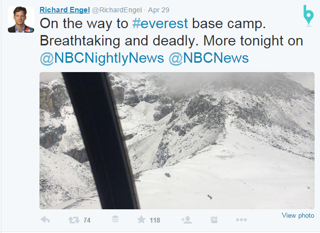The height and width of the screenshot is (233, 320).
Task: Favorite the tweet with star icon
Action: (141, 220)
